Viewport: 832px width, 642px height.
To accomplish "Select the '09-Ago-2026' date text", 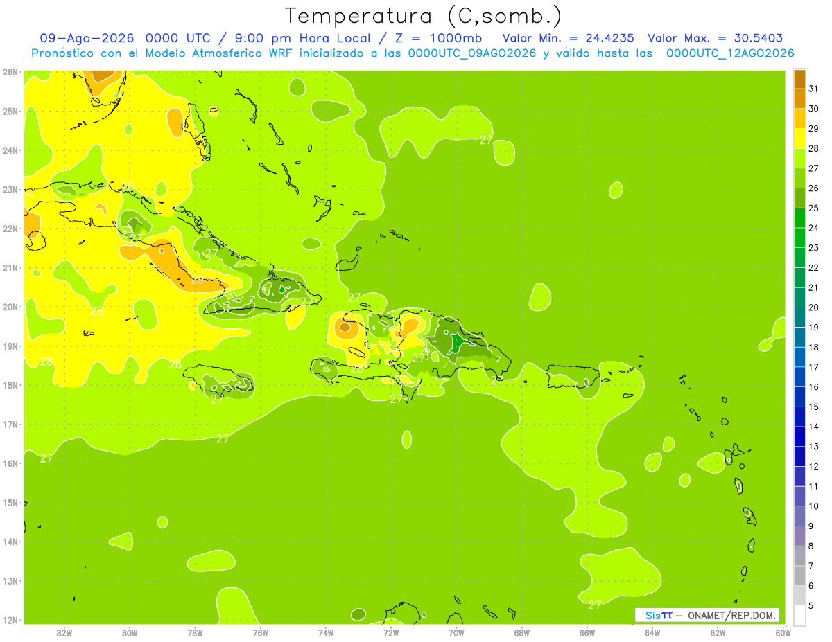I will click(85, 38).
